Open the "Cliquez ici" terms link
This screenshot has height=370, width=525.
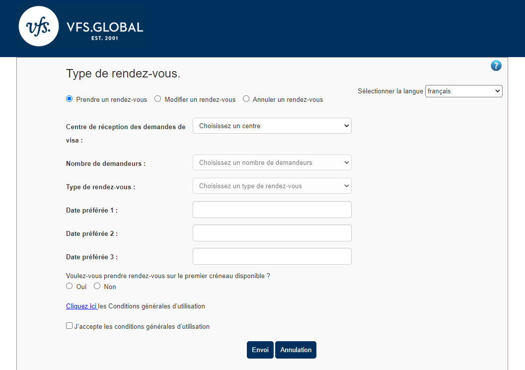tap(81, 306)
